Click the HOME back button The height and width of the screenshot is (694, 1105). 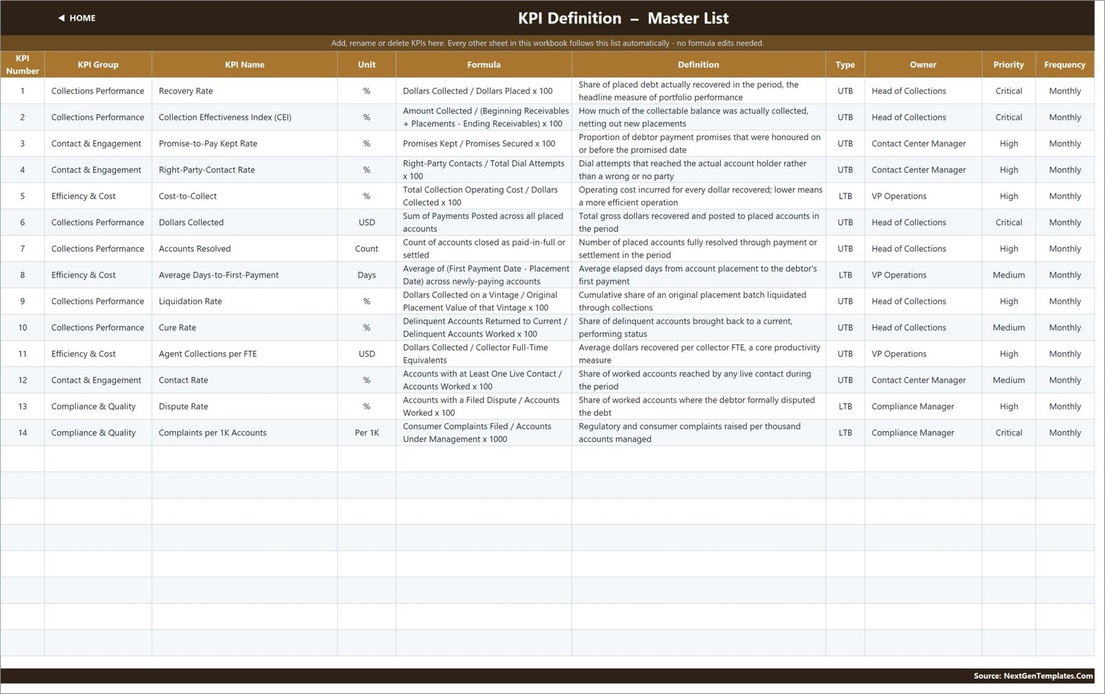click(77, 18)
